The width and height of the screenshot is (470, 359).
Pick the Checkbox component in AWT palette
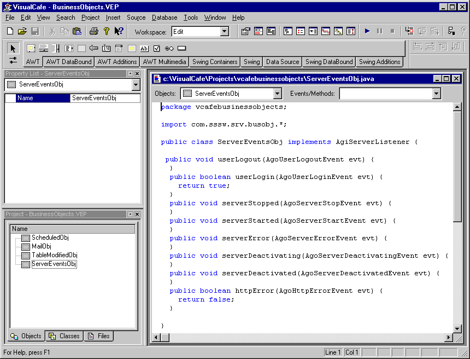156,48
